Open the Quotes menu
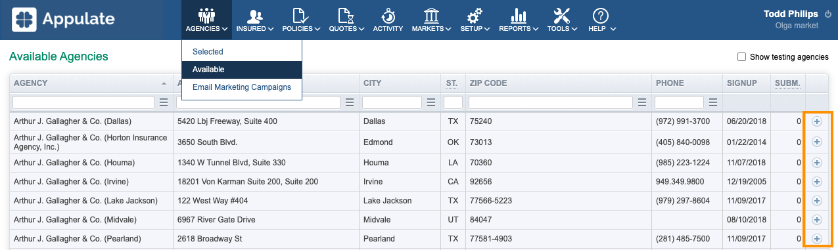Viewport: 838px width, 250px height. (x=346, y=20)
